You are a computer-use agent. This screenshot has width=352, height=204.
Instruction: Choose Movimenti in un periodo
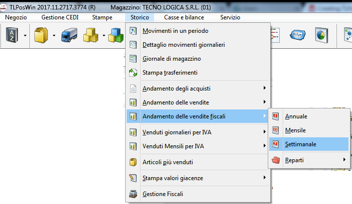coord(175,31)
